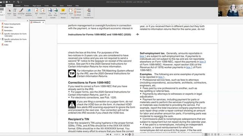Open the Select tool dropdown arrow

(9, 15)
